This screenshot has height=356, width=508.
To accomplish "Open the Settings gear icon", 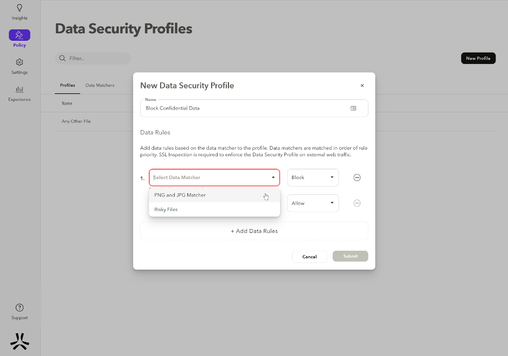I will [x=20, y=62].
